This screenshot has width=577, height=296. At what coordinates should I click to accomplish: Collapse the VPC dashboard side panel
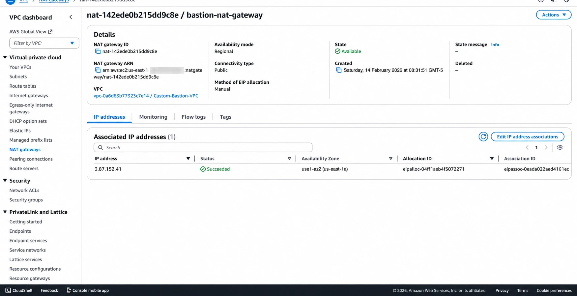(71, 17)
